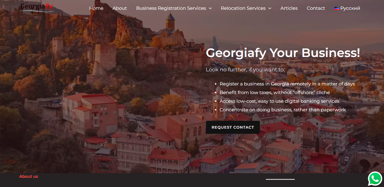Go to the Home page
The height and width of the screenshot is (187, 384).
point(96,8)
